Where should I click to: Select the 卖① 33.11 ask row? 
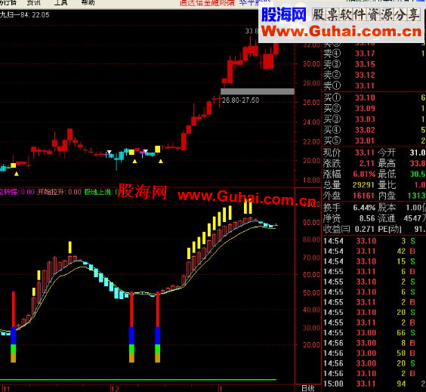coord(374,86)
